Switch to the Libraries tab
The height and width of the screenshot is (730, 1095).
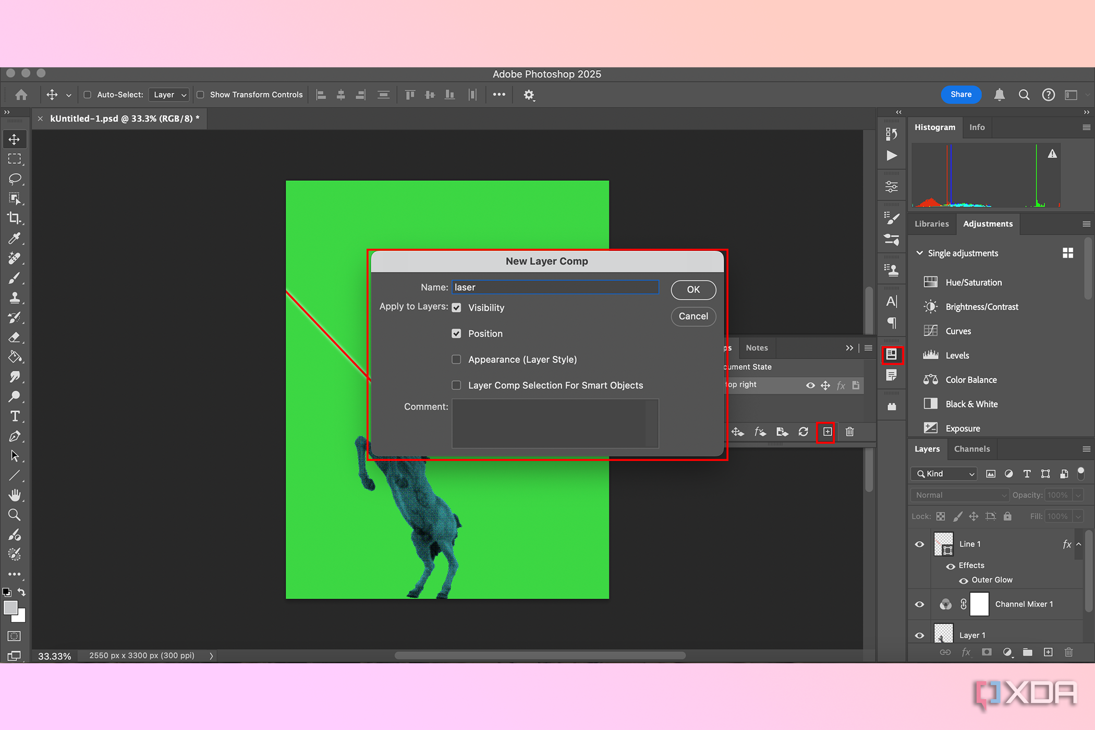pyautogui.click(x=932, y=224)
